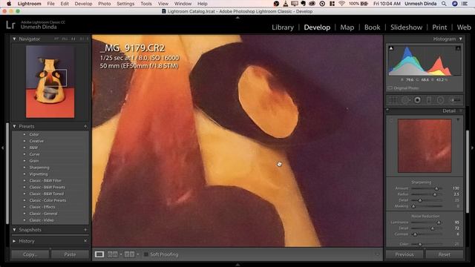This screenshot has height=267, width=475.
Task: Clear History with the X icon
Action: click(x=85, y=241)
